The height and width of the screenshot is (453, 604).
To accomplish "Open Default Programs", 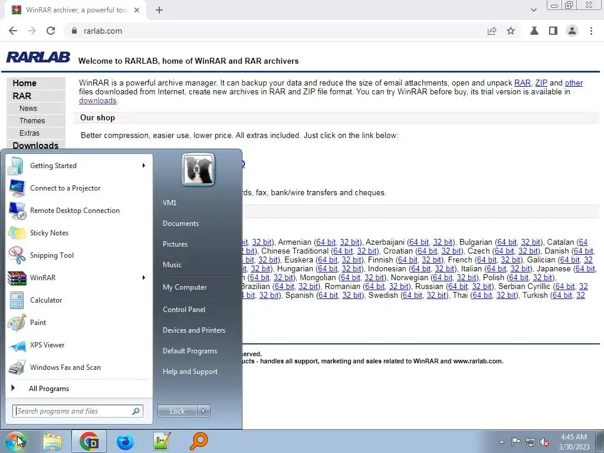I will [x=189, y=351].
